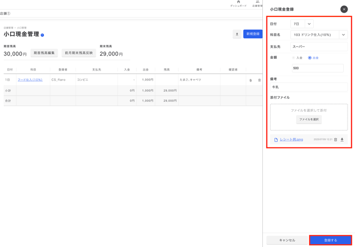Open the ダッシュボード home icon
Screen dimensions: 355x247
[x=238, y=2]
